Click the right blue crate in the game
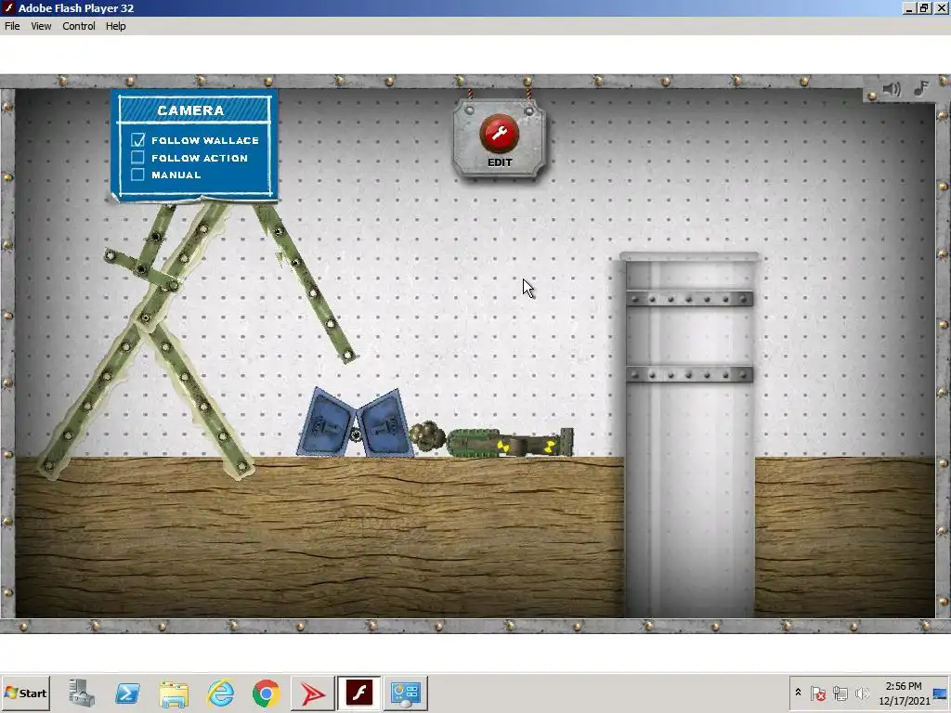This screenshot has width=951, height=713. tap(385, 423)
